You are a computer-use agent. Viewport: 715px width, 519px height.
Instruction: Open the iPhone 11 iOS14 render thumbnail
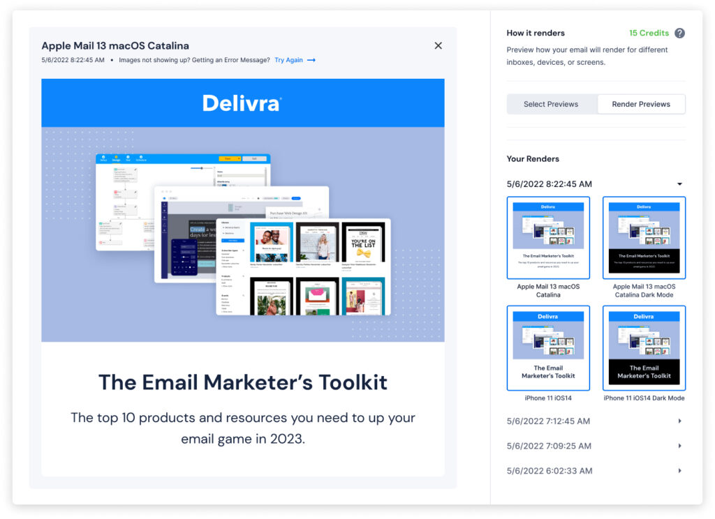[x=548, y=348]
